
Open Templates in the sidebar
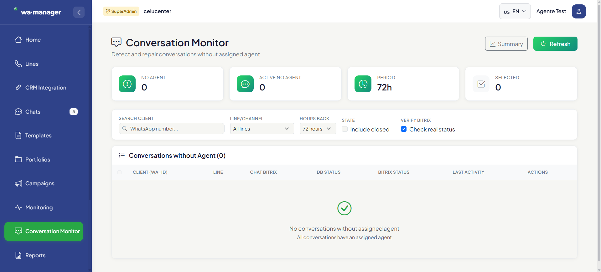[x=44, y=136]
